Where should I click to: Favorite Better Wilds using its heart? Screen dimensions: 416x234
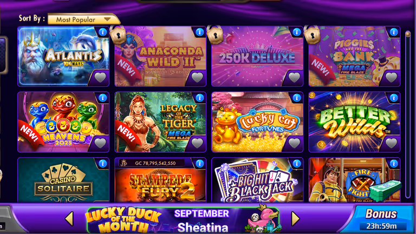(x=391, y=143)
